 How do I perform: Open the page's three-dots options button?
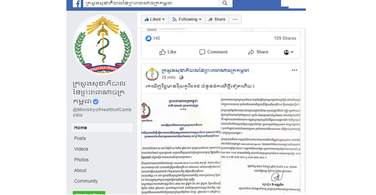[x=235, y=19]
